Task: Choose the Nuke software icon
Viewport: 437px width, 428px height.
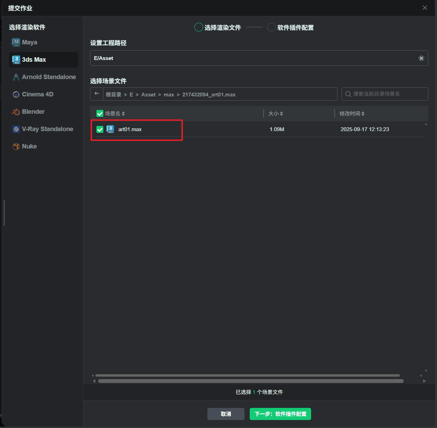Action: click(16, 146)
